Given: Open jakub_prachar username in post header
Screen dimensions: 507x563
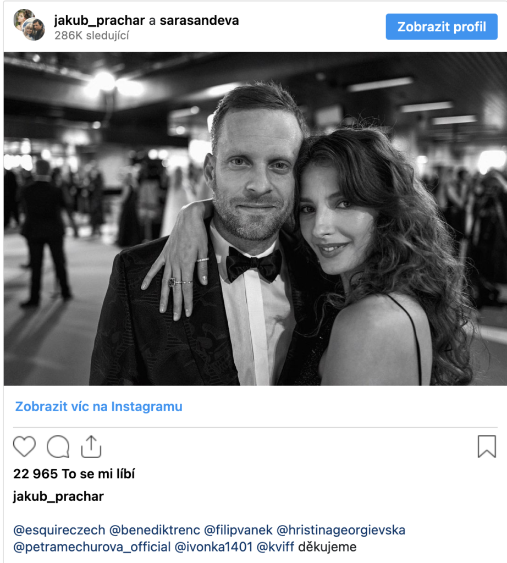Looking at the screenshot, I should coord(99,21).
